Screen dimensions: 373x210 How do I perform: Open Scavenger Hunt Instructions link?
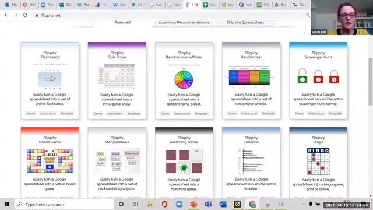tap(316, 113)
